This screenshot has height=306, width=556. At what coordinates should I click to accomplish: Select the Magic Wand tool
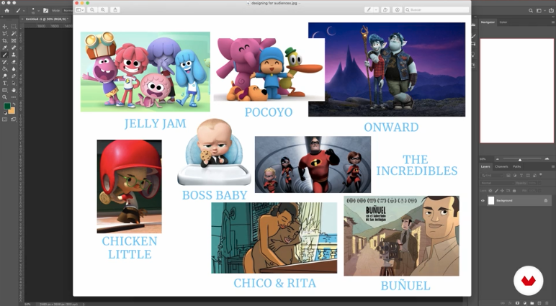[14, 34]
